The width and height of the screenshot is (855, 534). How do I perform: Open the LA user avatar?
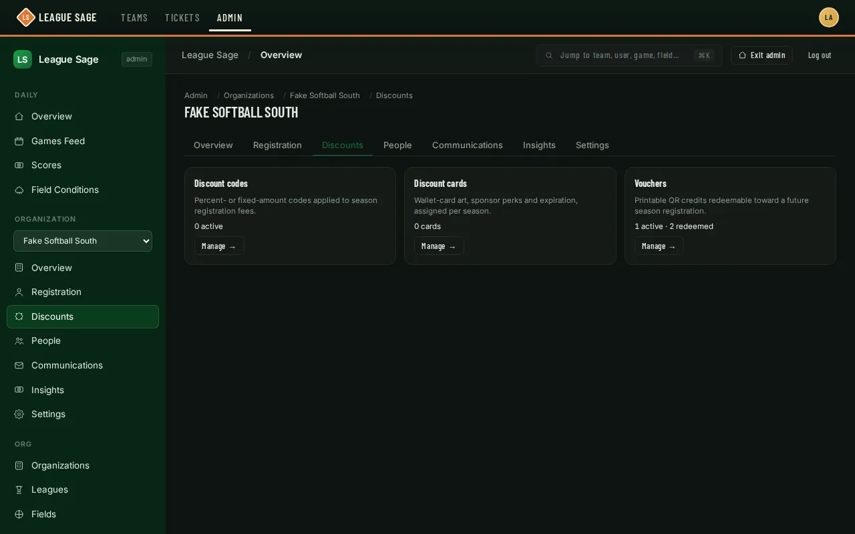829,17
